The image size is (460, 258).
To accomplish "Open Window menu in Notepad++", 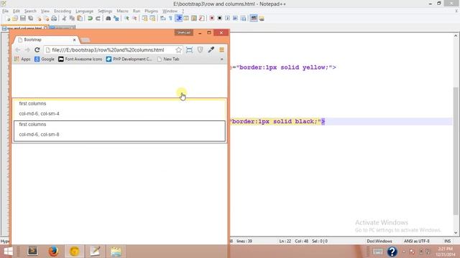I will [170, 11].
